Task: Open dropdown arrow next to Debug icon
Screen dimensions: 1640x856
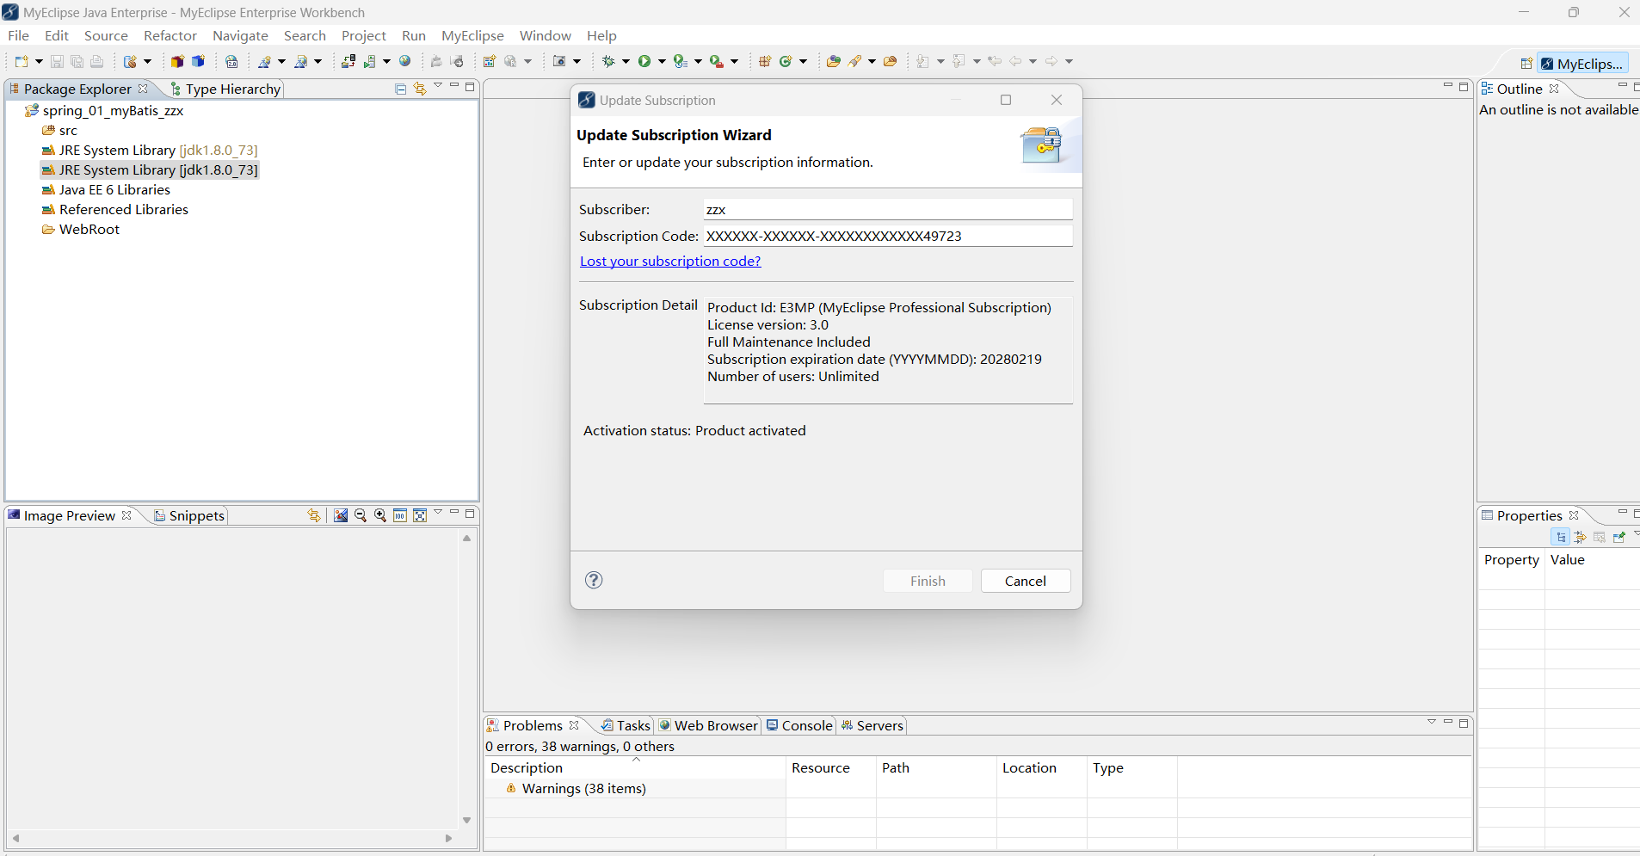Action: click(626, 61)
